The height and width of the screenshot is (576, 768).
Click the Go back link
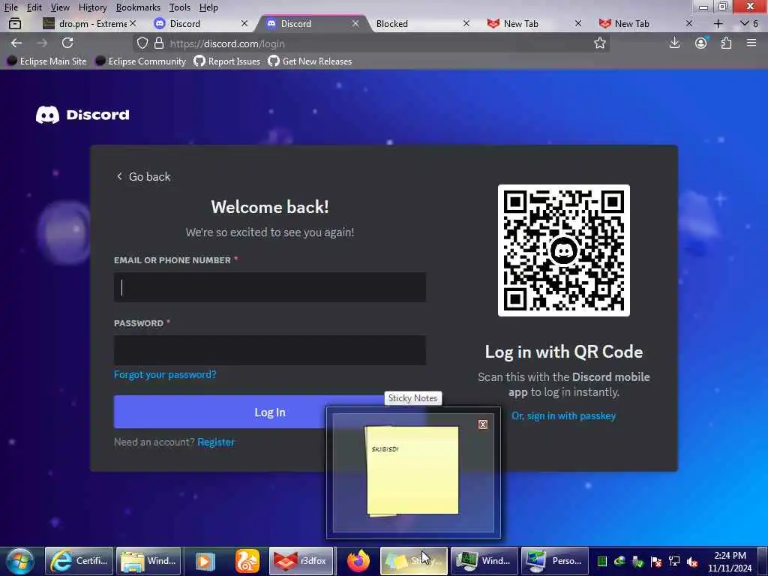pyautogui.click(x=143, y=177)
